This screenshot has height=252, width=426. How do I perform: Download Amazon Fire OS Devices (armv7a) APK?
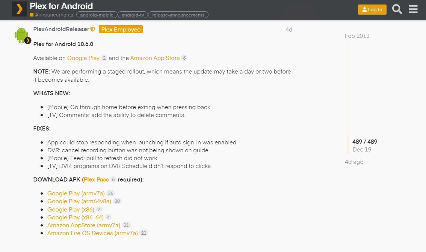pos(92,233)
